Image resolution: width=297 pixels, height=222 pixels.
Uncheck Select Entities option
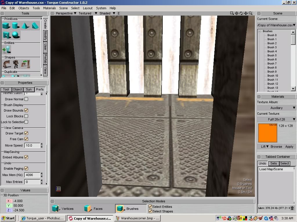tap(150, 207)
